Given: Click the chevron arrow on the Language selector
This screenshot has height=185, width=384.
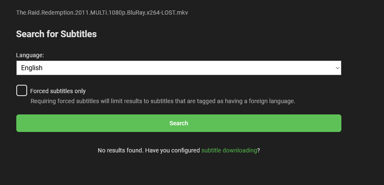Looking at the screenshot, I should 337,68.
